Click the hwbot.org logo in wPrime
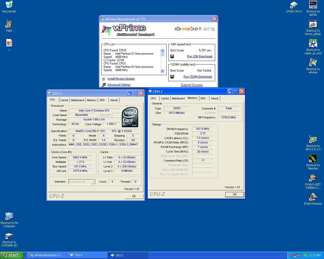This screenshot has width=324, height=259. point(194,29)
